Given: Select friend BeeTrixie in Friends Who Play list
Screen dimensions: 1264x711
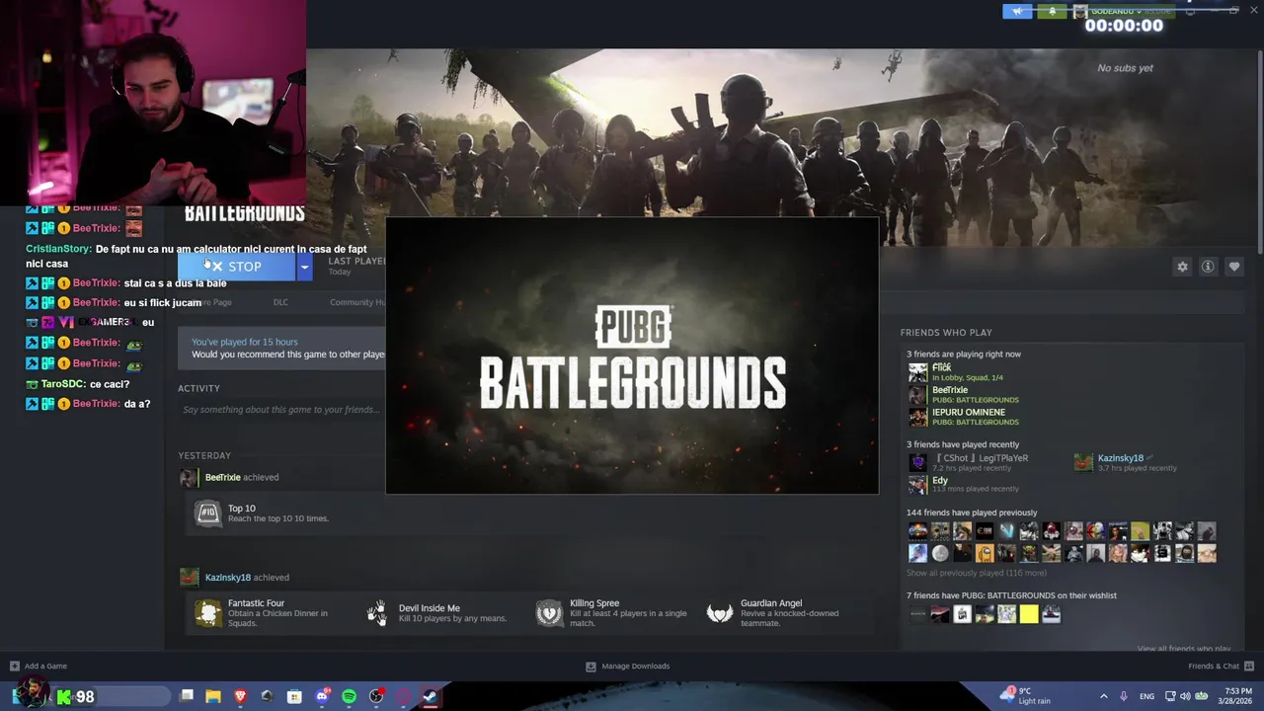Looking at the screenshot, I should pos(950,390).
